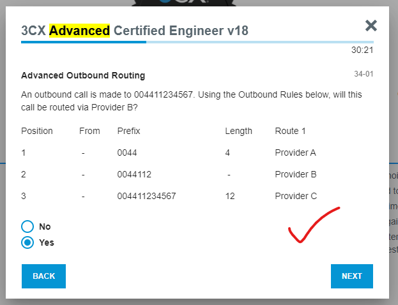
Task: Click the Position column header
Action: (37, 131)
